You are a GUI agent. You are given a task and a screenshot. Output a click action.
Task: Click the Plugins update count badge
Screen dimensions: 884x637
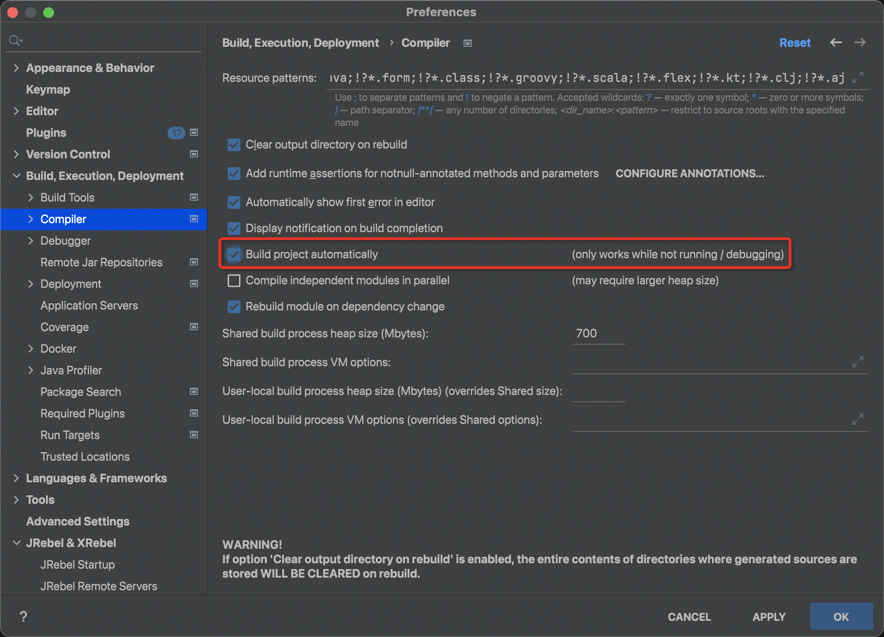pyautogui.click(x=176, y=133)
